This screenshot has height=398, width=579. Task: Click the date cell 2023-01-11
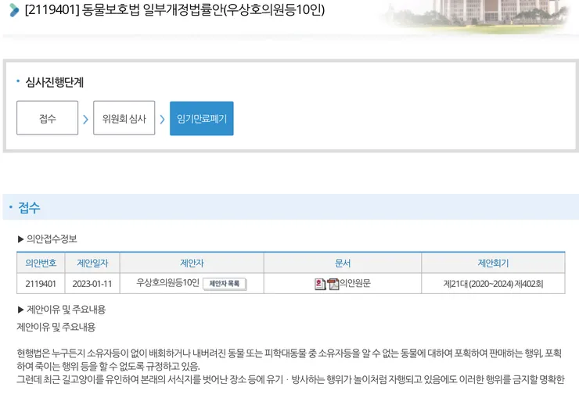coord(92,284)
